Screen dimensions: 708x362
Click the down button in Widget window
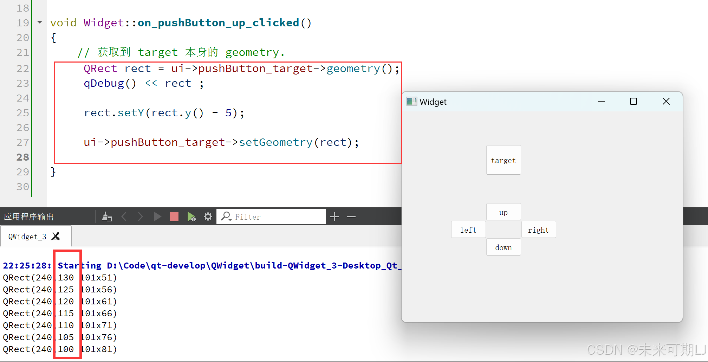(x=504, y=247)
